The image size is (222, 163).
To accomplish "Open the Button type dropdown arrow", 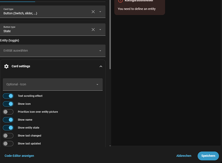I will [100, 30].
